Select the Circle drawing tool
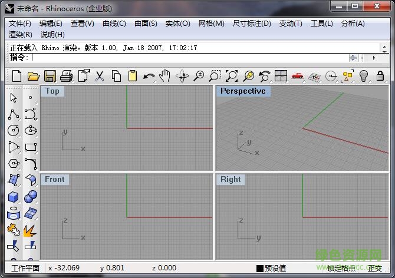Image resolution: width=395 pixels, height=278 pixels. tap(13, 131)
